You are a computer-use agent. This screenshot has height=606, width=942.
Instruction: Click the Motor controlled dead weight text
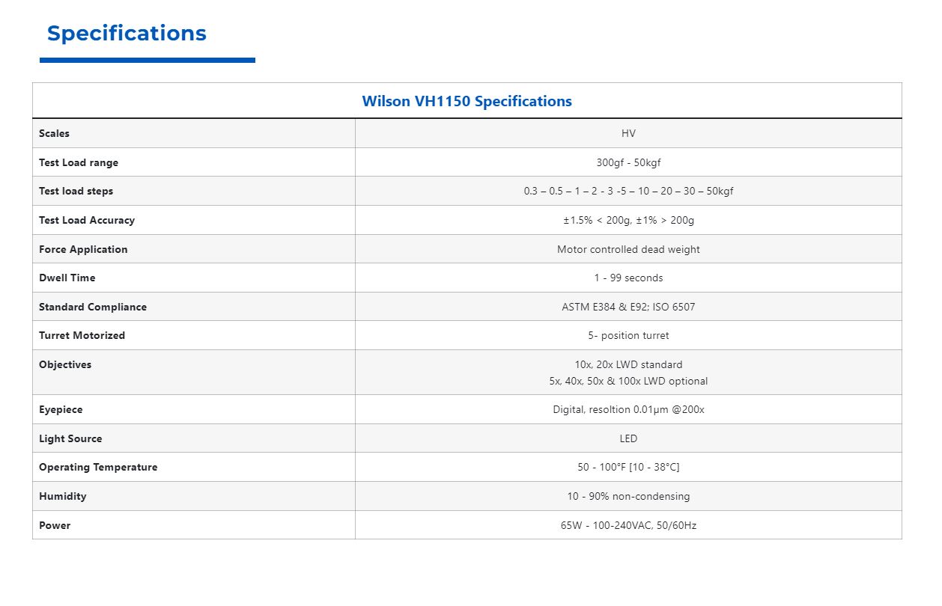628,249
